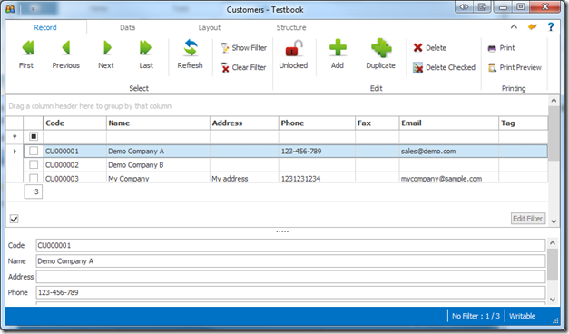Click the Name field with Demo Company A
Image resolution: width=569 pixels, height=334 pixels.
point(290,261)
